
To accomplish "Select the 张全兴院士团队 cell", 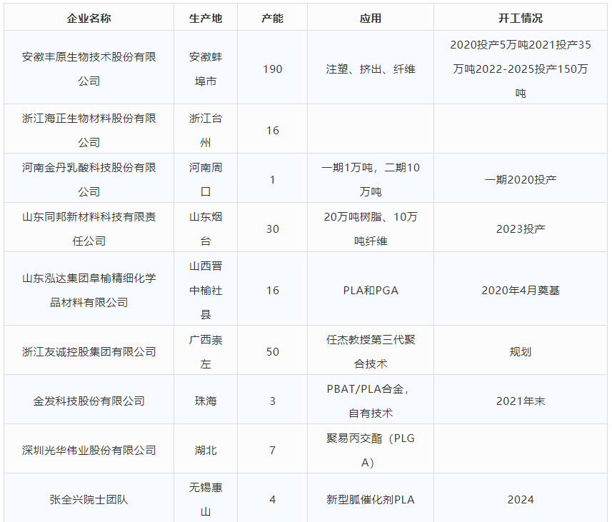I will [89, 499].
